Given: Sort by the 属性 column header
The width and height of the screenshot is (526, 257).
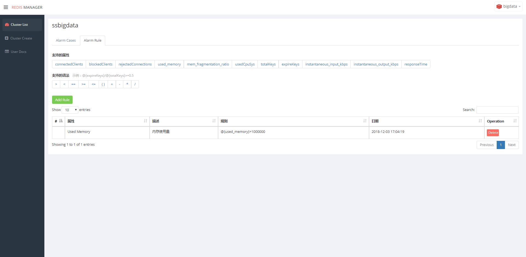Looking at the screenshot, I should (x=107, y=121).
